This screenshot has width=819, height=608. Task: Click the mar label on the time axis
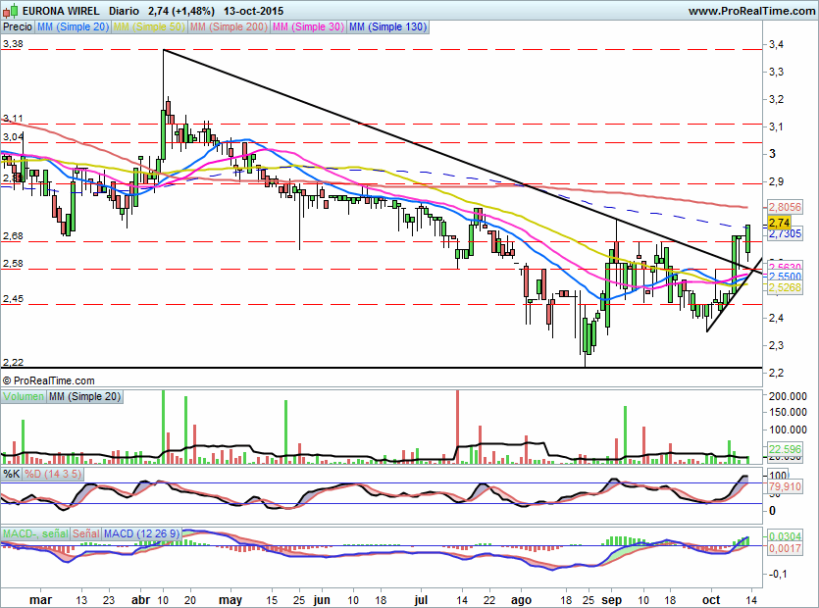41,599
